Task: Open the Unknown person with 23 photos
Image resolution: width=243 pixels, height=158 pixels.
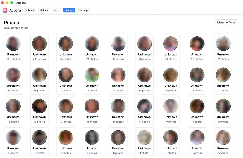Action: click(x=197, y=48)
